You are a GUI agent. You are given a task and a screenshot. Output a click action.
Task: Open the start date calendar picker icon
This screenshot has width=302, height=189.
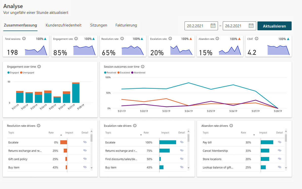213,26
